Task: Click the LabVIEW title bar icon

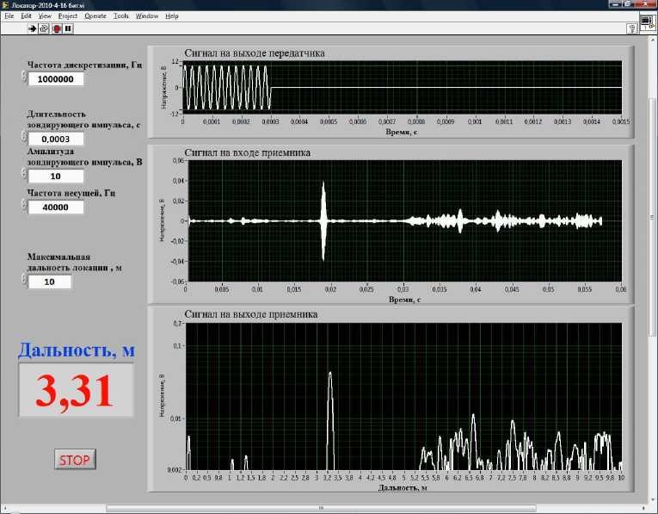Action: click(x=7, y=4)
